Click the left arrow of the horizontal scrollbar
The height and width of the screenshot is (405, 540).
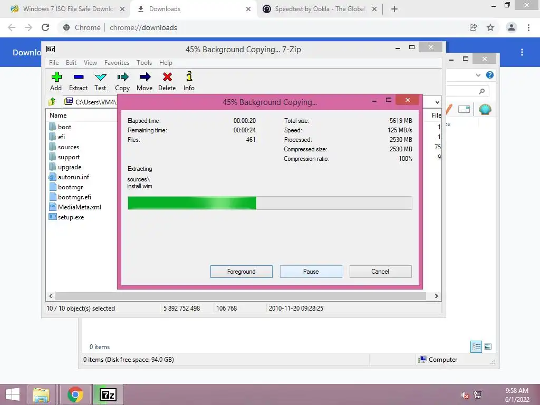(x=51, y=296)
